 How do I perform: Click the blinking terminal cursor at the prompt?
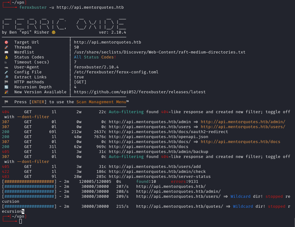click(20, 221)
